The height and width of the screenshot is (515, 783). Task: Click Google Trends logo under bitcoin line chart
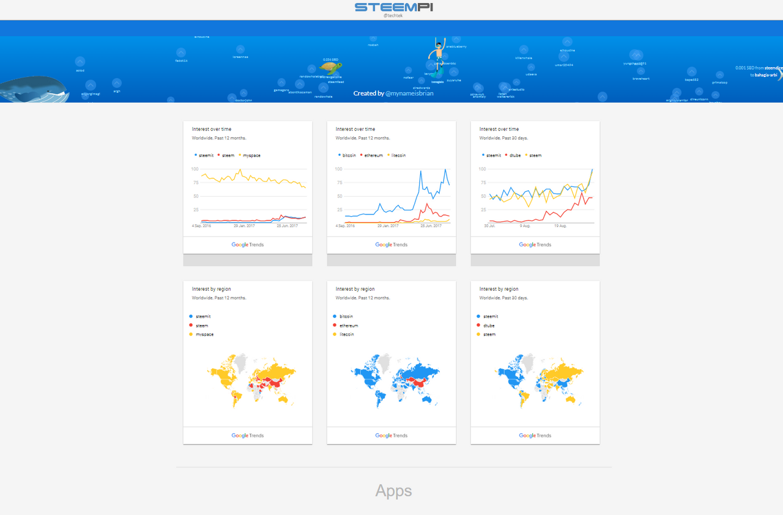point(391,244)
